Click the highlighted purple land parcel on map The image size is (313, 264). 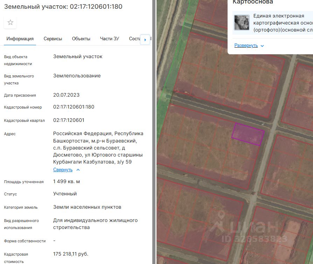pyautogui.click(x=248, y=134)
